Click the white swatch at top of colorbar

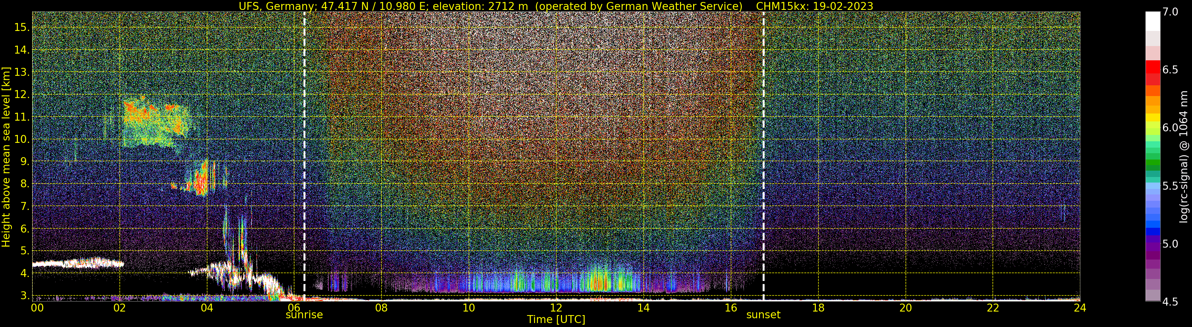pos(1153,21)
